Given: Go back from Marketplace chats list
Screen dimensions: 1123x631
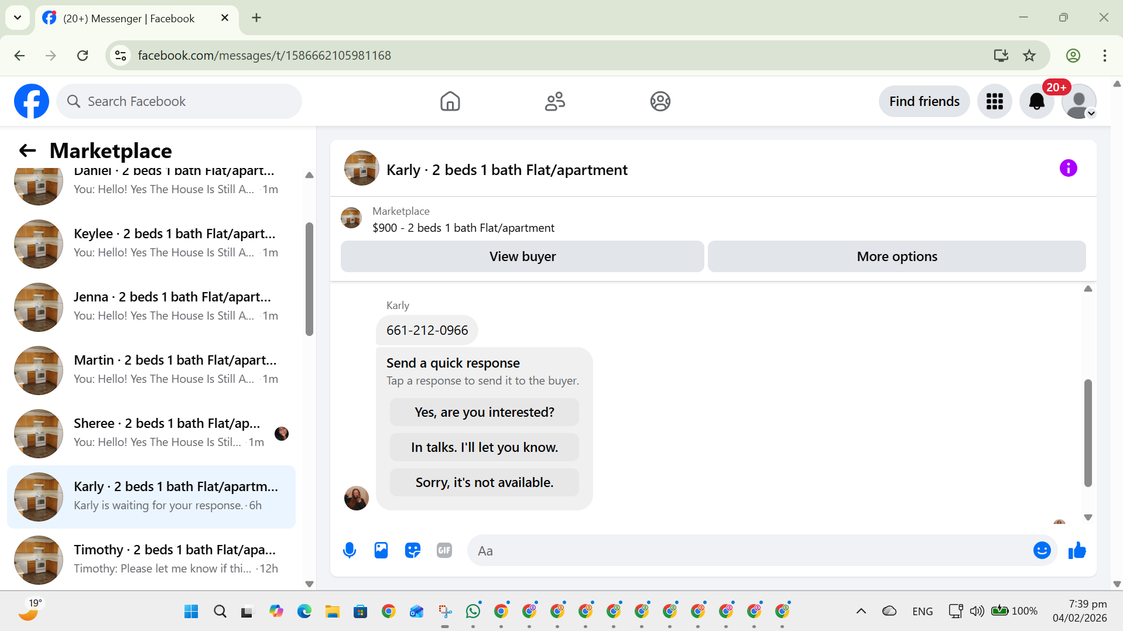Looking at the screenshot, I should pyautogui.click(x=28, y=150).
